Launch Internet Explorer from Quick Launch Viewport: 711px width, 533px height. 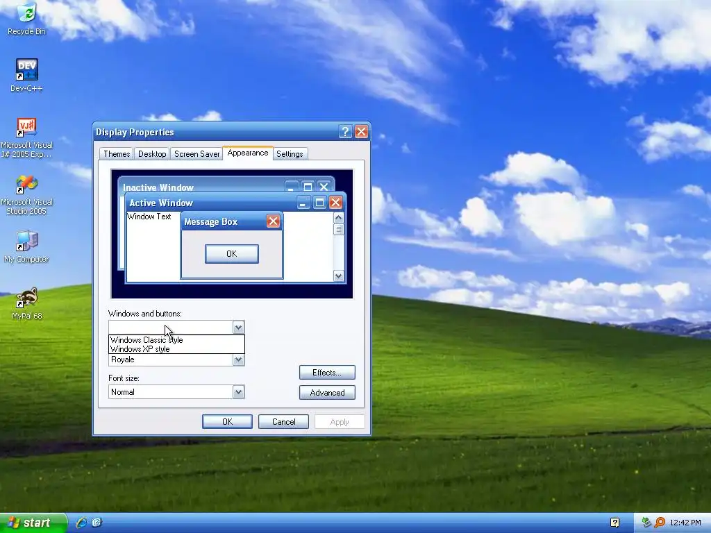pos(81,523)
